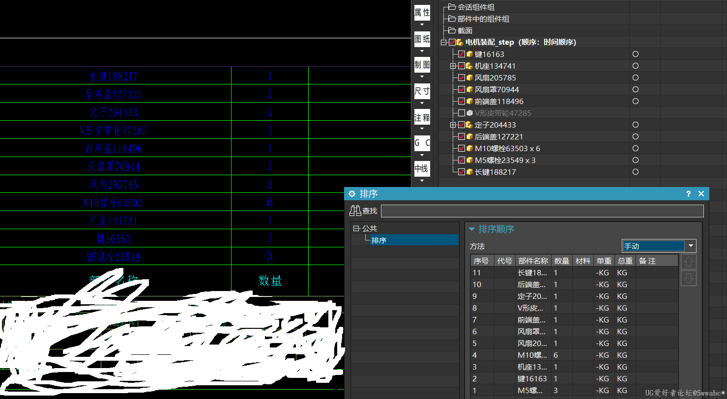Image resolution: width=727 pixels, height=399 pixels.
Task: Click gear icon in 排序 dialog title
Action: (x=352, y=194)
